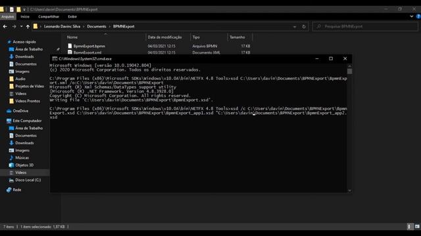
Task: Sort files by Tipo column
Action: pos(196,37)
